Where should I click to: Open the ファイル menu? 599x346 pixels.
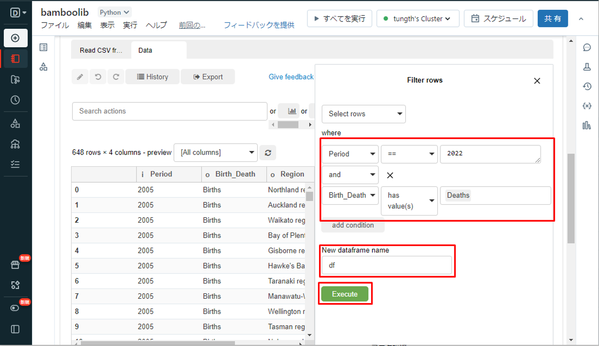[55, 25]
